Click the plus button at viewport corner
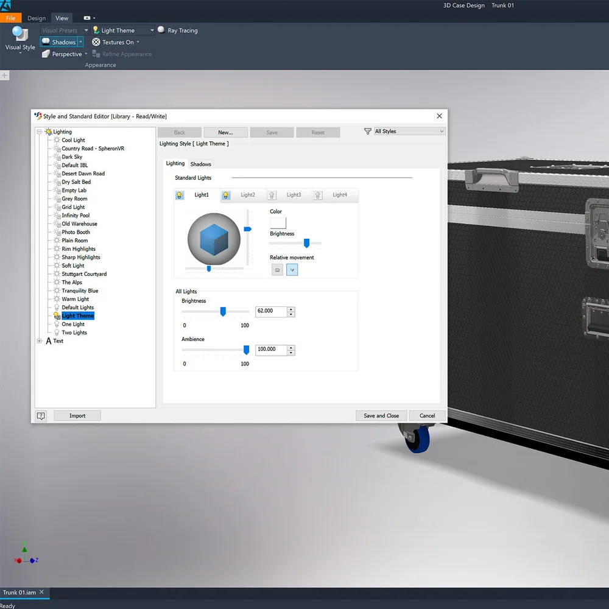609x609 pixels. click(4, 76)
